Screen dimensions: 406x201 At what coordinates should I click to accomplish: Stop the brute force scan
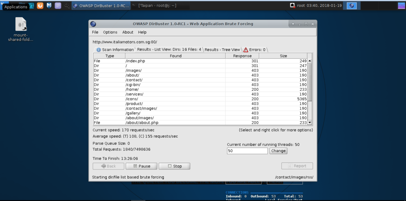click(x=175, y=166)
